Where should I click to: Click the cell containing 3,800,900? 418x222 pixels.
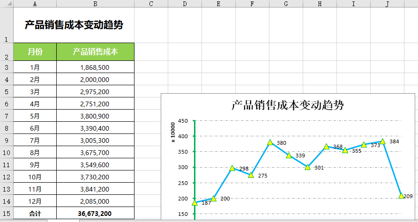[x=95, y=116]
